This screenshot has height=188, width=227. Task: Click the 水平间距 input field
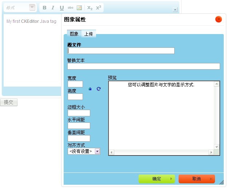coord(79,126)
